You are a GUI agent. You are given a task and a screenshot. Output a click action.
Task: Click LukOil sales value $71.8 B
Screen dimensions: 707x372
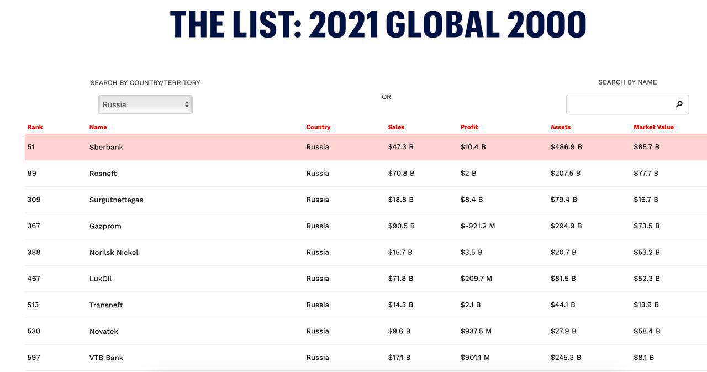coord(400,279)
